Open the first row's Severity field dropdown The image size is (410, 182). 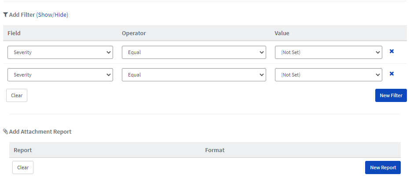60,52
